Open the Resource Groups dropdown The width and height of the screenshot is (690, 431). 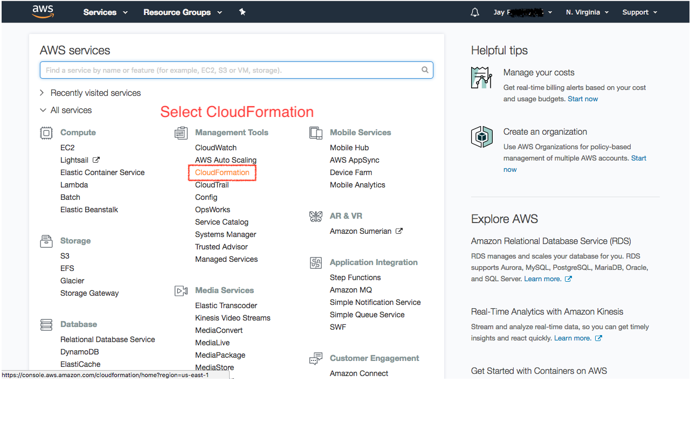(183, 12)
